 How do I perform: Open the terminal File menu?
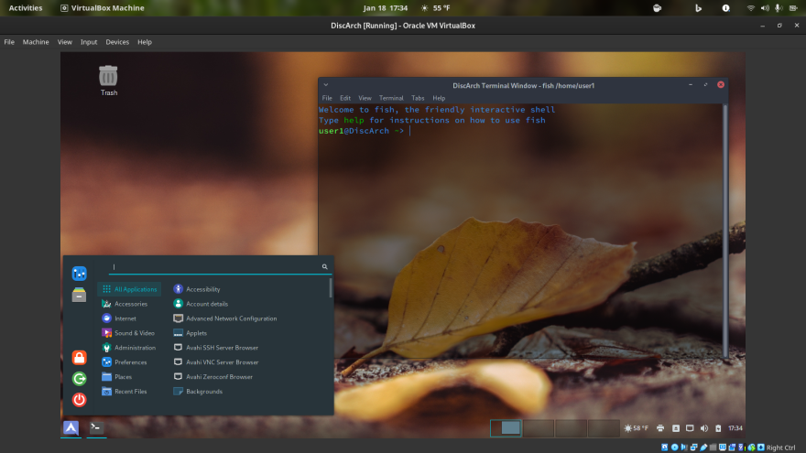[327, 98]
